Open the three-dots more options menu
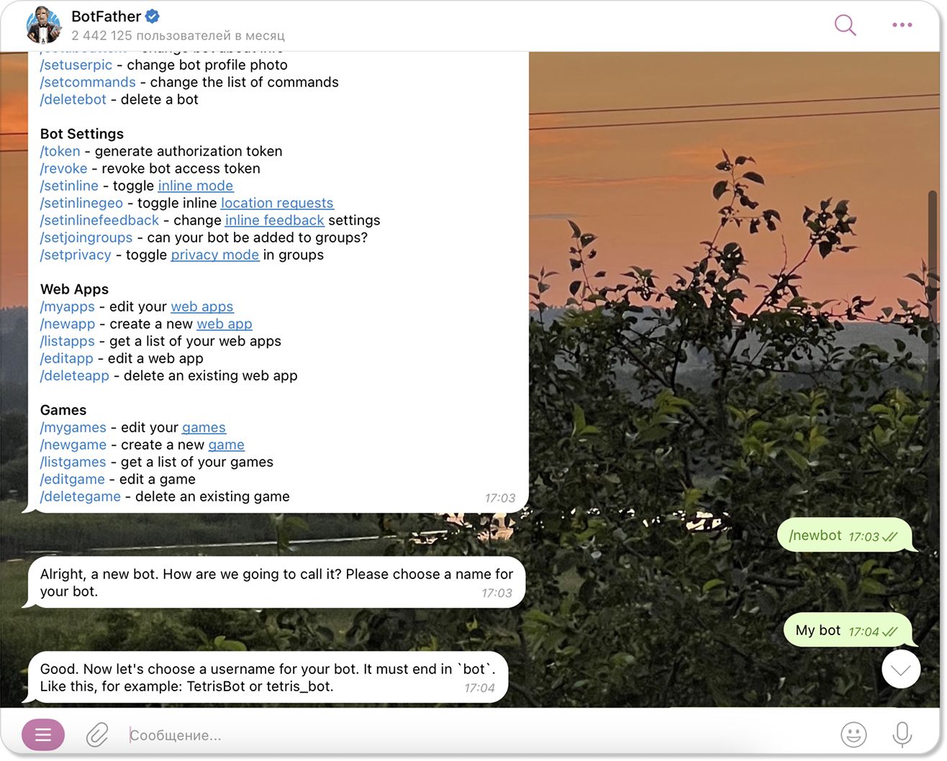 click(x=902, y=25)
